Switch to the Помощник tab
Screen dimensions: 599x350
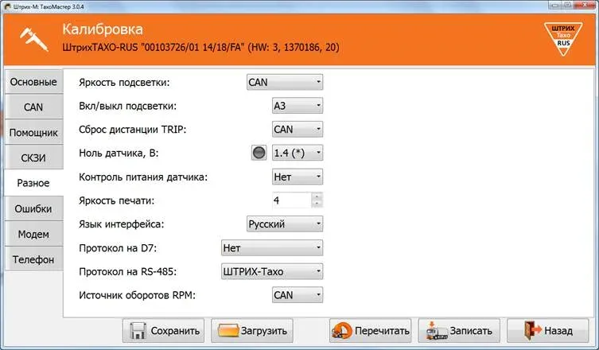[33, 133]
